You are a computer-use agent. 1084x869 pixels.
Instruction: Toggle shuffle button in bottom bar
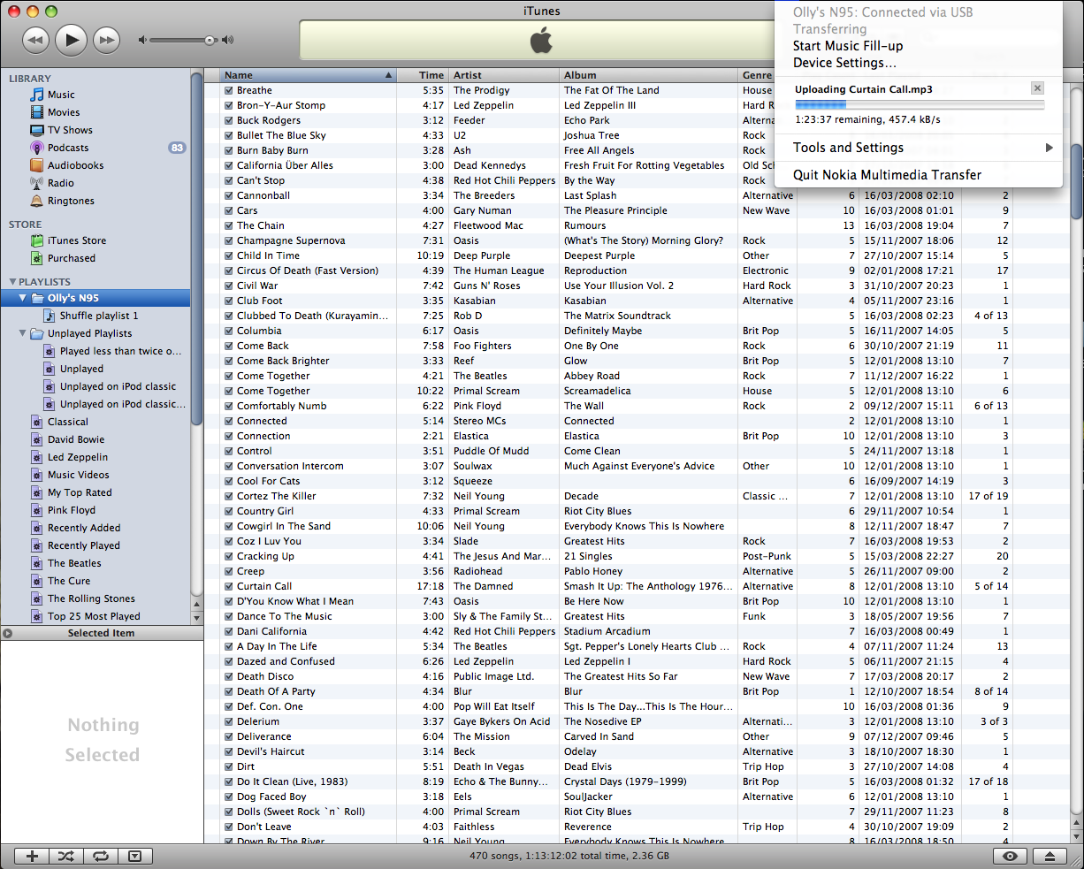(66, 856)
